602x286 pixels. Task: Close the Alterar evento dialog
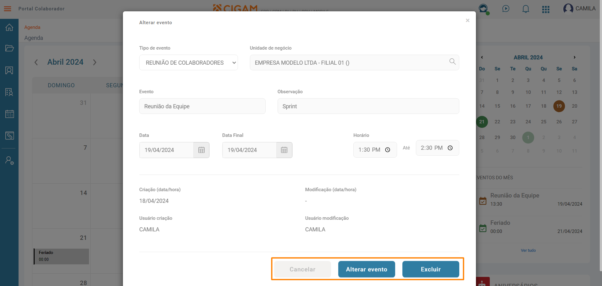click(x=467, y=20)
